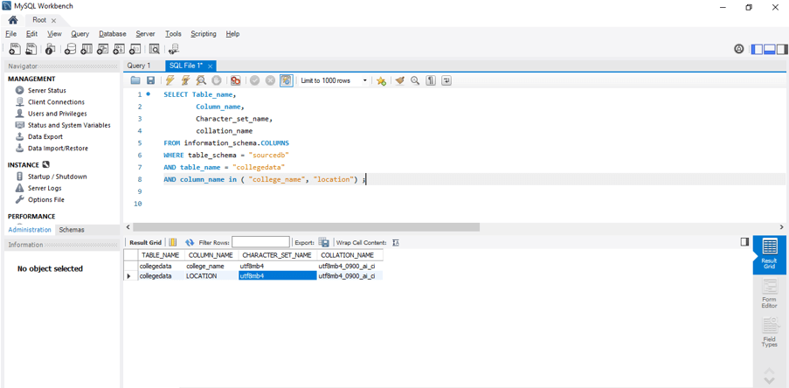Viewport: 789px width, 388px height.
Task: Toggle wrap cell content
Action: (x=396, y=242)
